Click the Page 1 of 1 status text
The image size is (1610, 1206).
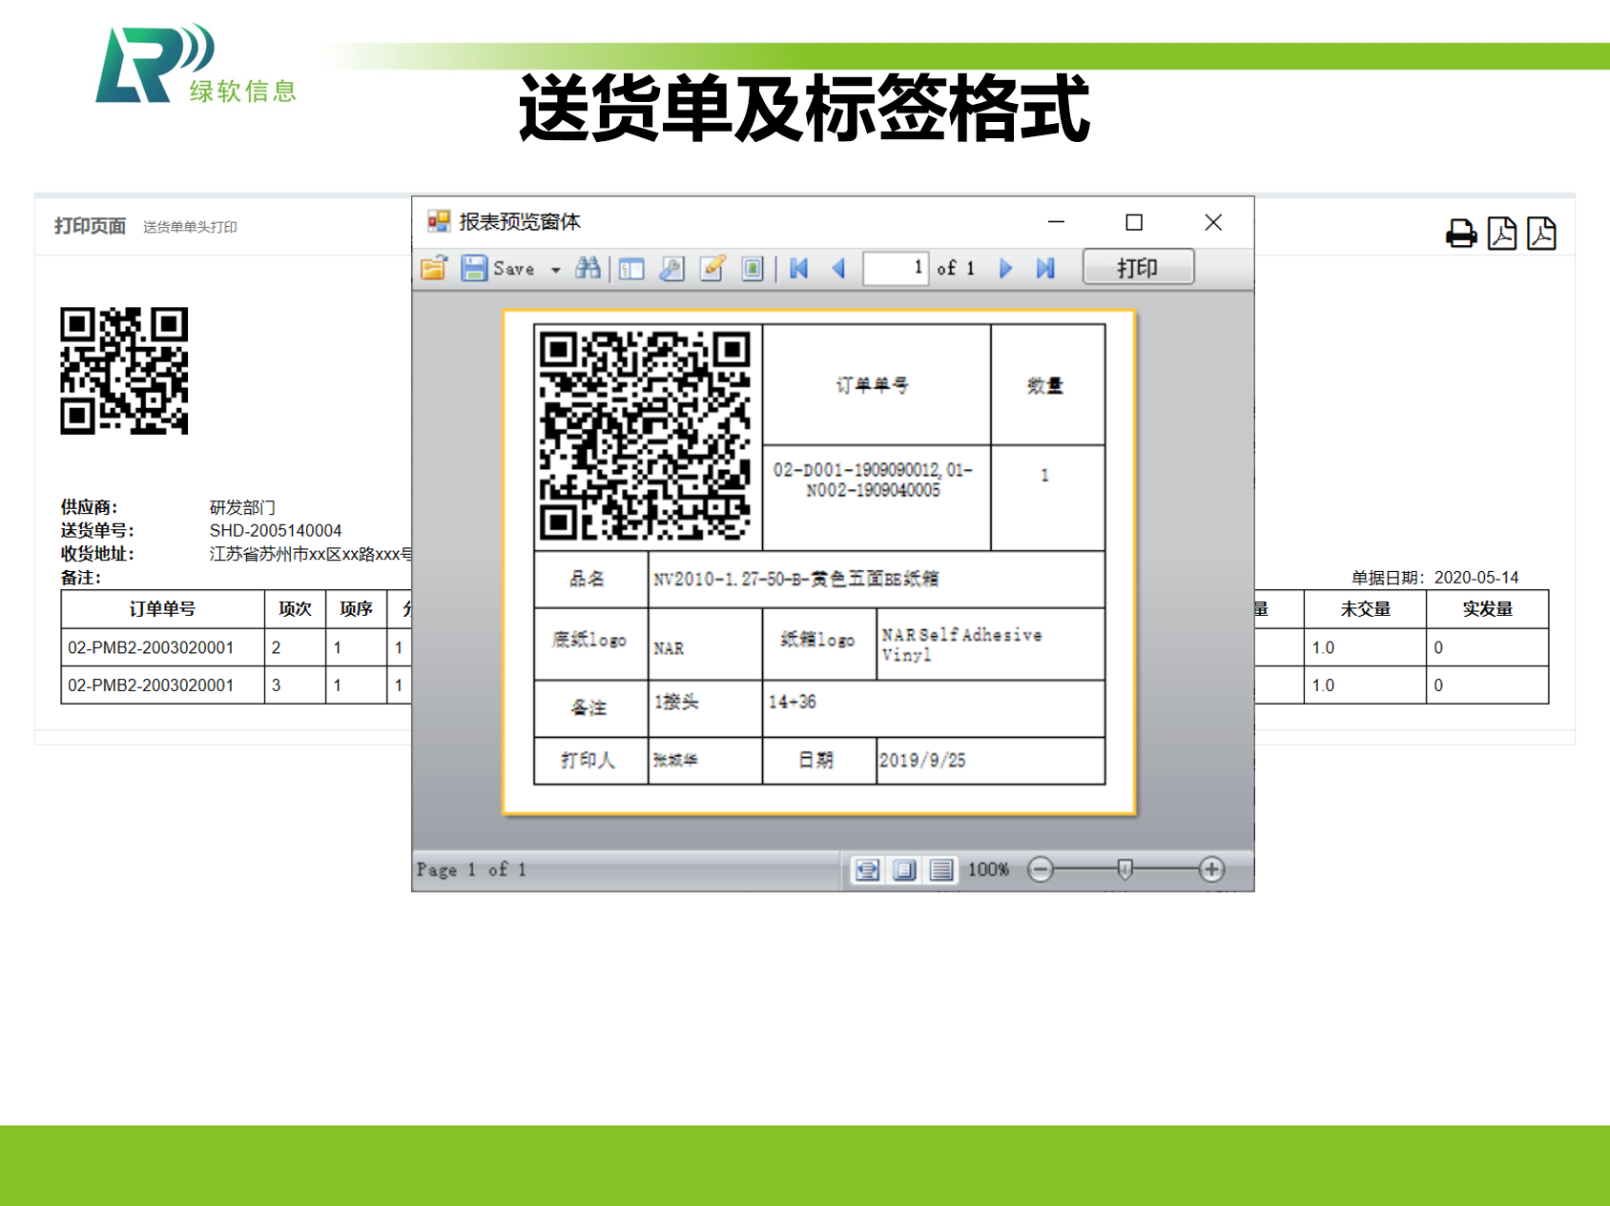pos(471,869)
